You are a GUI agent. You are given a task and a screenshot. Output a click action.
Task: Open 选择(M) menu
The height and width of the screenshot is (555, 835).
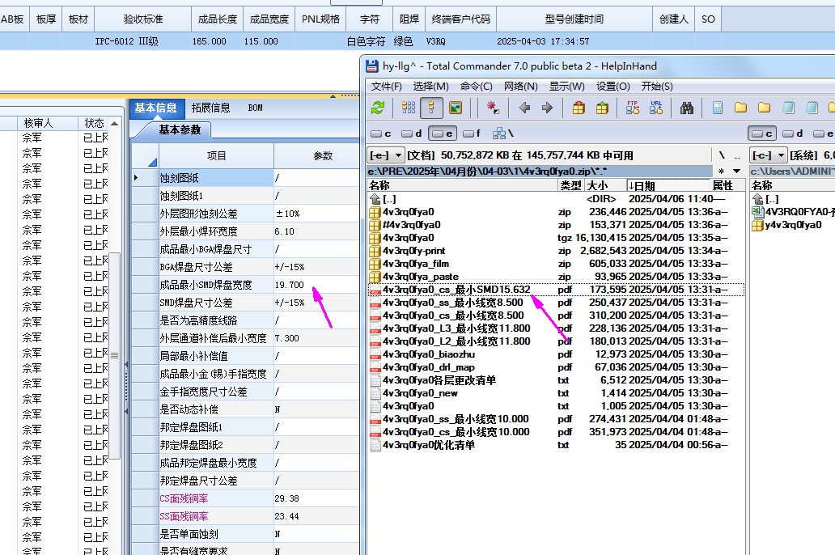pos(430,87)
